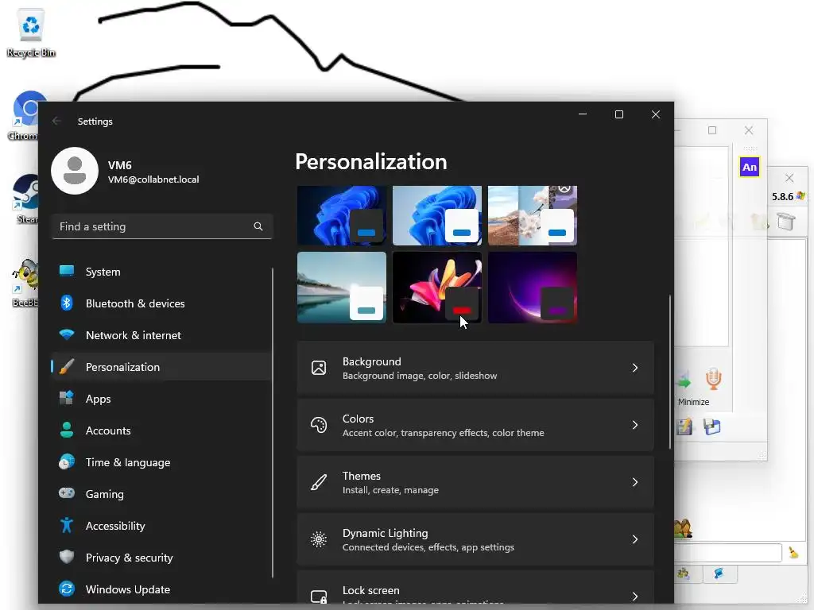The width and height of the screenshot is (814, 610).
Task: Open the Lock screen row
Action: point(475,587)
